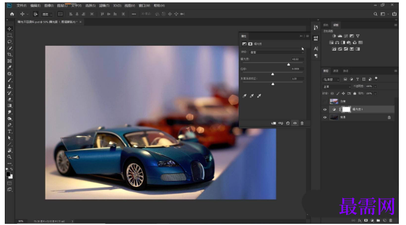Select the Lasso tool
Image resolution: width=406 pixels, height=225 pixels.
pos(10,42)
